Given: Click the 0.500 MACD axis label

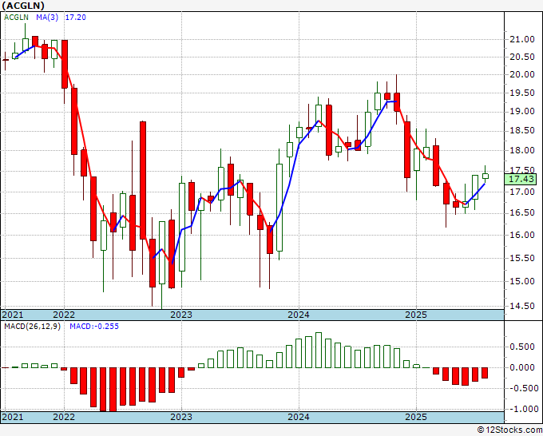Looking at the screenshot, I should 524,347.
